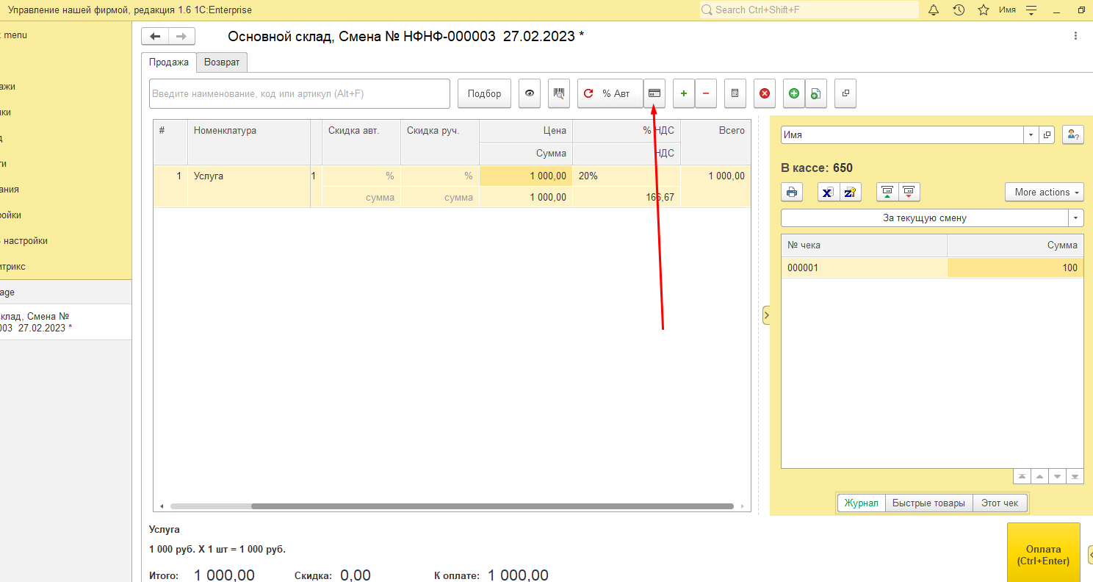1093x582 pixels.
Task: Open За текущую смену period dropdown
Action: pos(1077,218)
